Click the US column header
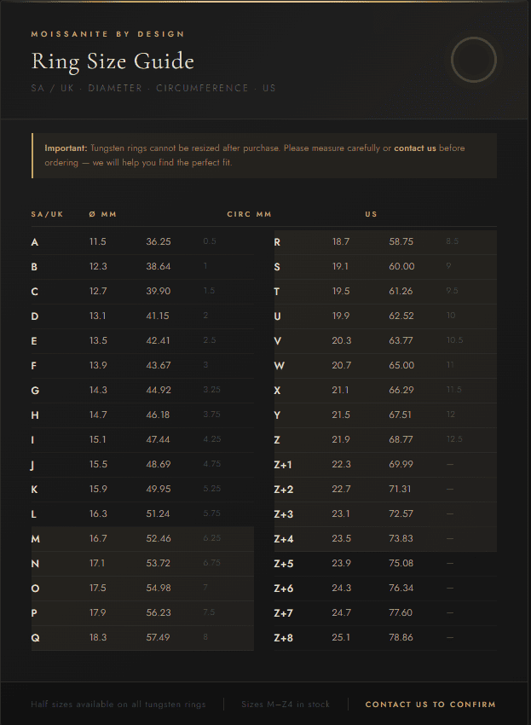The width and height of the screenshot is (531, 725). pos(371,214)
